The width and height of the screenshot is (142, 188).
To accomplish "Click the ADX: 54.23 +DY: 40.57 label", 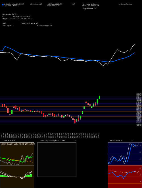I will (x=17, y=144).
